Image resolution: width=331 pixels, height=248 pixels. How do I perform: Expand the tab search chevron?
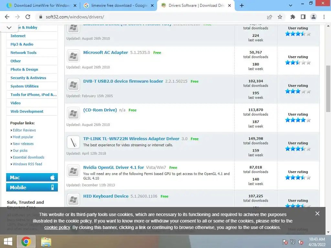click(291, 5)
